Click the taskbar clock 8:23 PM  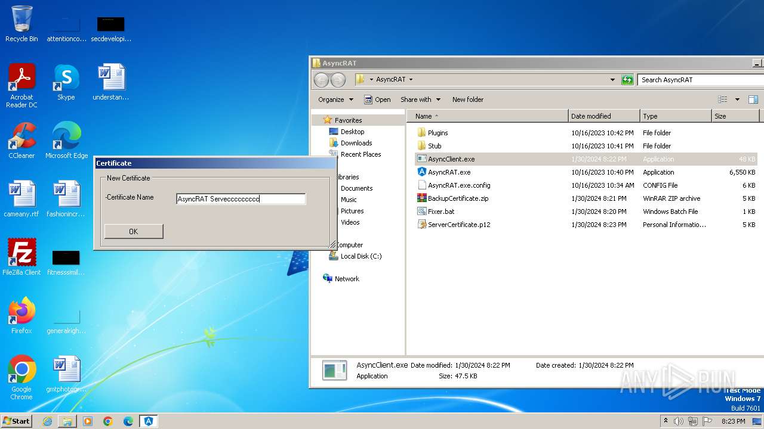pyautogui.click(x=733, y=421)
